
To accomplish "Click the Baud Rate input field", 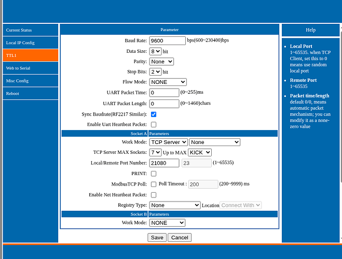I will [x=167, y=40].
